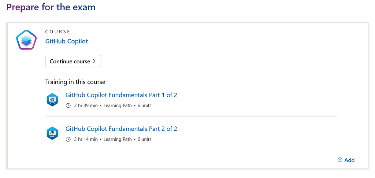Click the Training in this course subheading
The height and width of the screenshot is (178, 375).
coord(75,82)
